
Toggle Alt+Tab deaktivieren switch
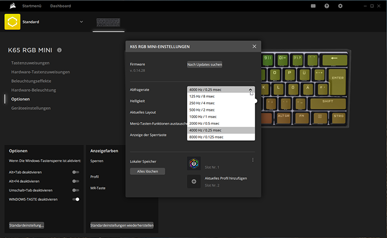point(76,172)
